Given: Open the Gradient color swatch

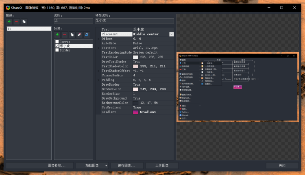Looking at the screenshot, I should pos(135,112).
